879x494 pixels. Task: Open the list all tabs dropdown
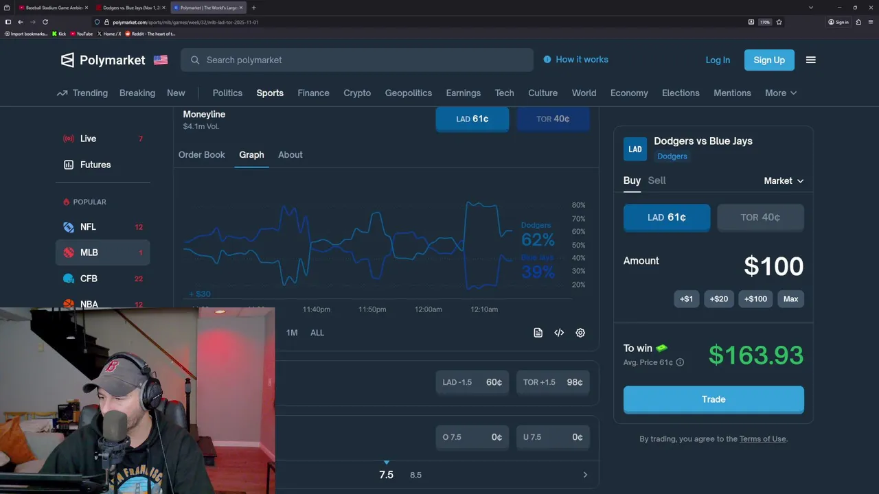point(811,8)
